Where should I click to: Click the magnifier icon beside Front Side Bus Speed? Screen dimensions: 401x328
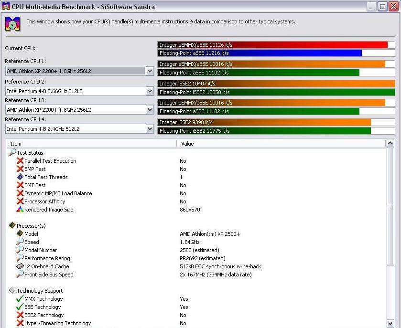click(20, 275)
